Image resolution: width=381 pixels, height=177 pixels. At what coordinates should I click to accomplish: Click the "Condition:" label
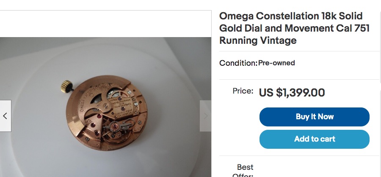(x=238, y=63)
